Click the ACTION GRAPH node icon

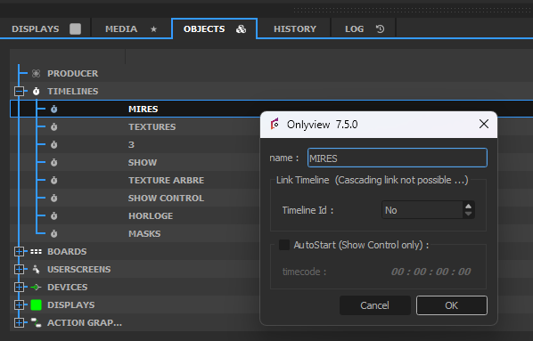pos(36,322)
